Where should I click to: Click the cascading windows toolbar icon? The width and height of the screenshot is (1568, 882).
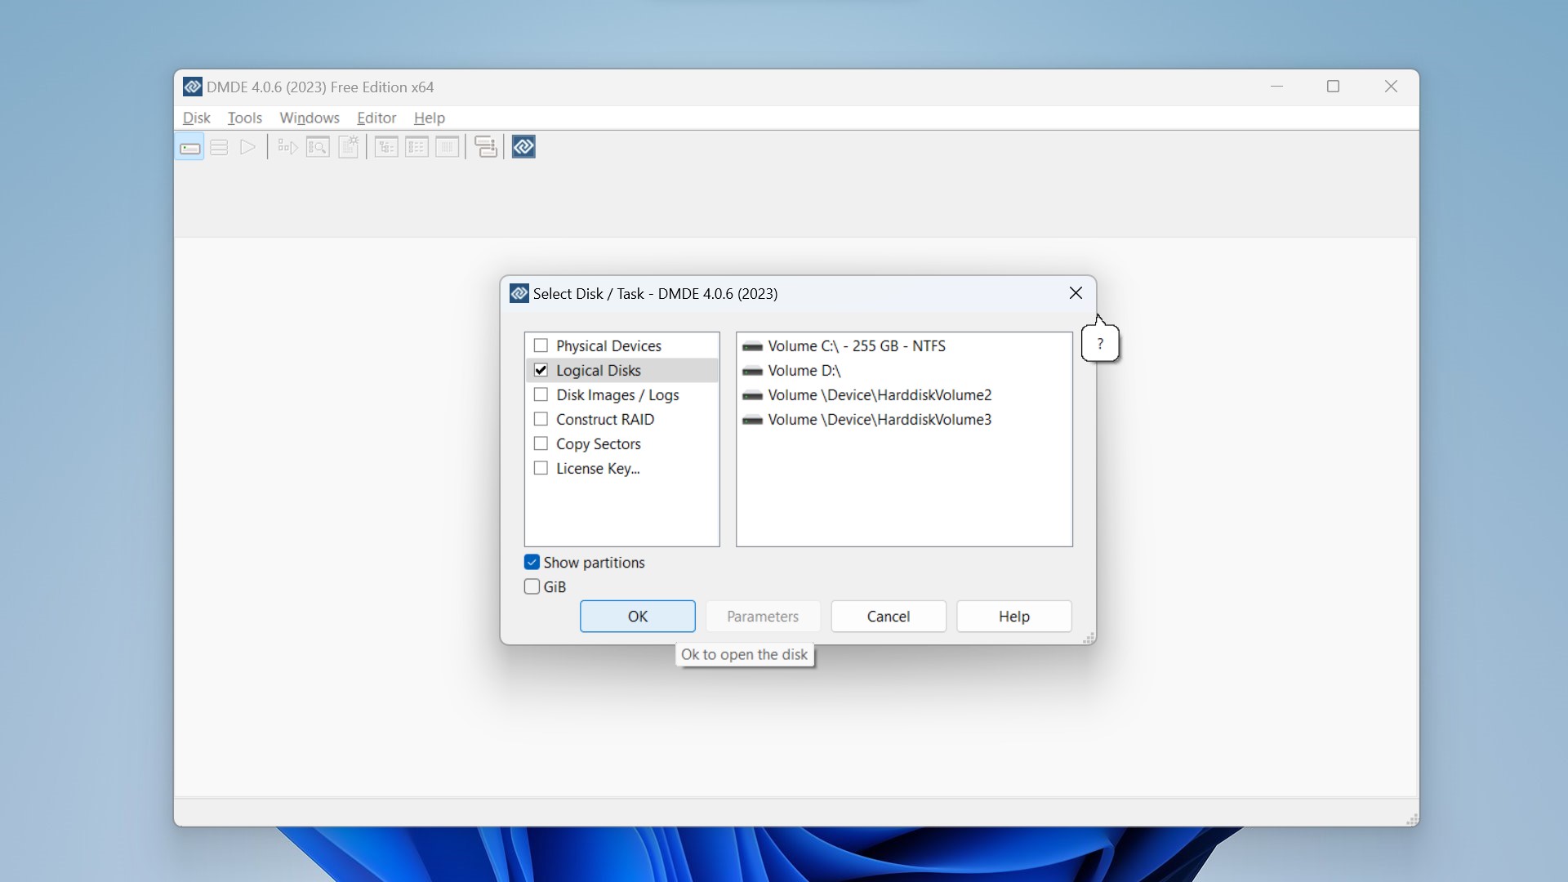point(486,148)
